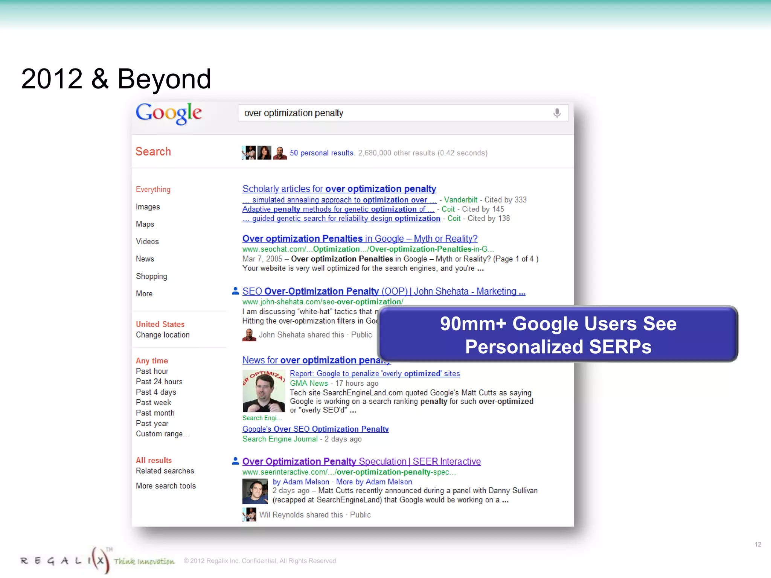
Task: Click Cited by 333 text
Action: coord(506,200)
